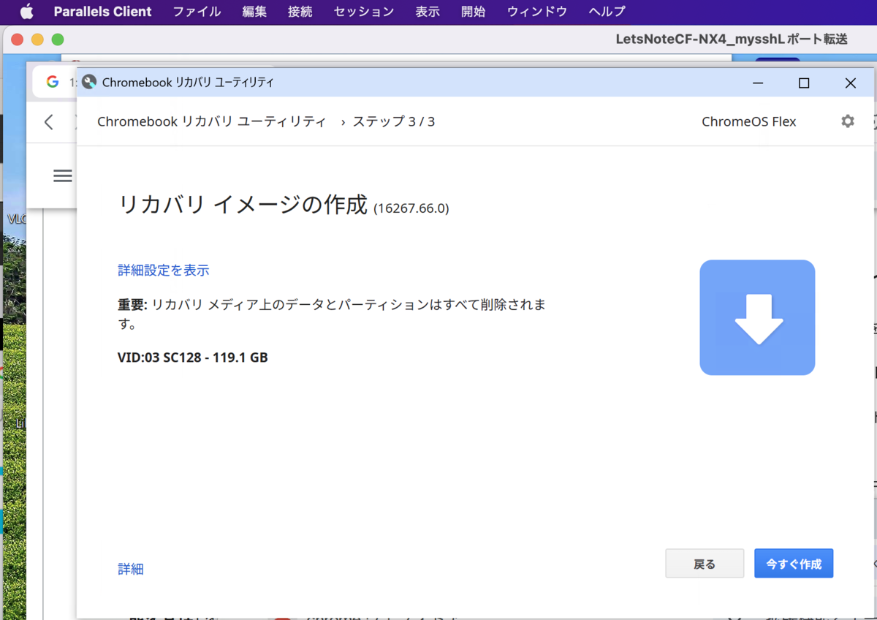
Task: Click the version number (16267.66.0)
Action: click(x=411, y=208)
